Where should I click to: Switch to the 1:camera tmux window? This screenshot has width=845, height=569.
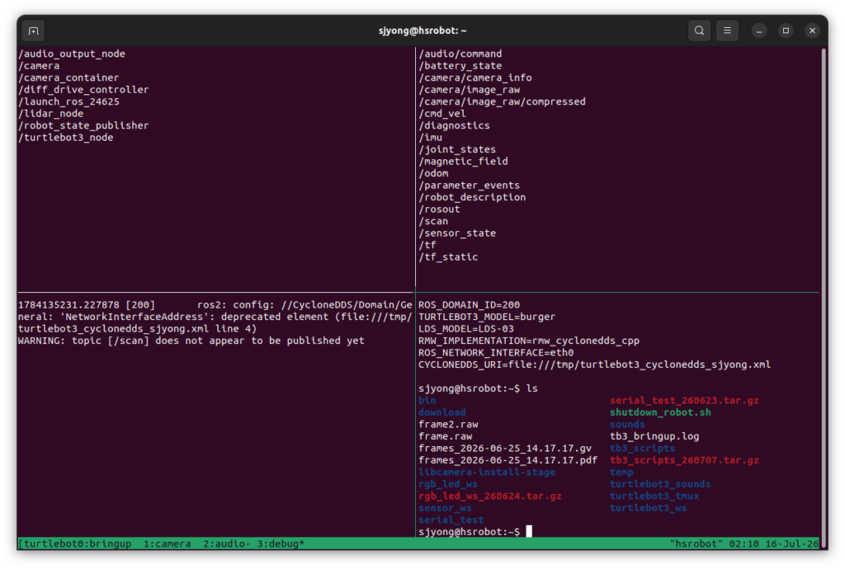click(167, 543)
